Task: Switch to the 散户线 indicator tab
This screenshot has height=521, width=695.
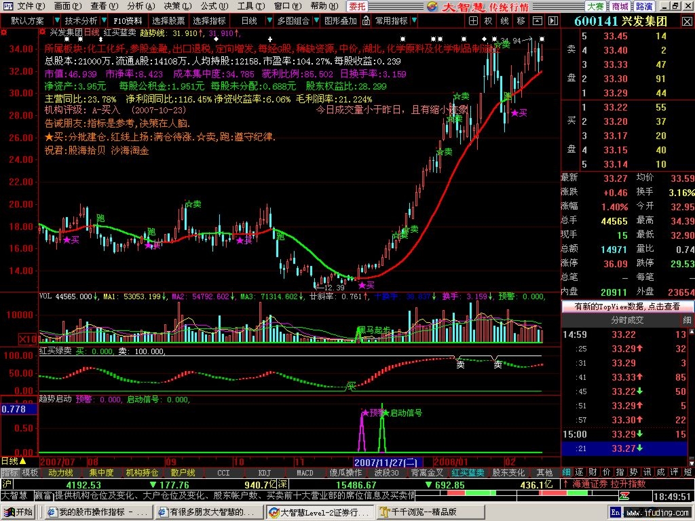Action: pos(183,473)
